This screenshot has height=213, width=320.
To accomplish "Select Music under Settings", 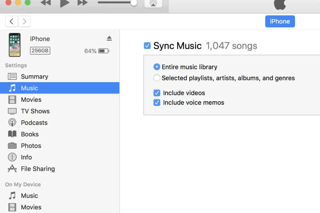I will pyautogui.click(x=60, y=88).
